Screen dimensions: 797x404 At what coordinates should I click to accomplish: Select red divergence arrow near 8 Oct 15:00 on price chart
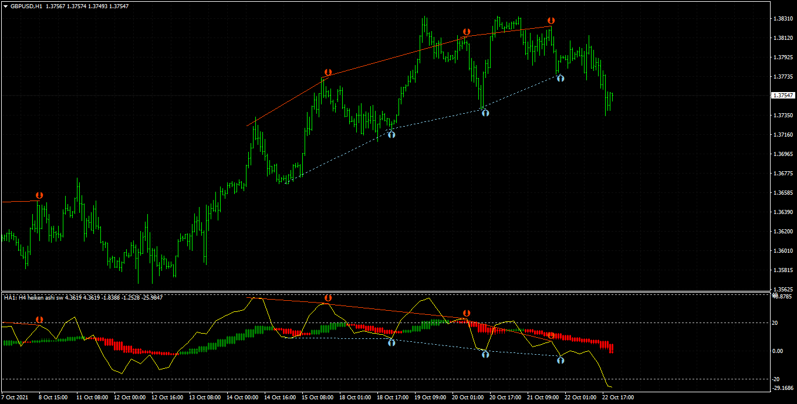coord(39,195)
